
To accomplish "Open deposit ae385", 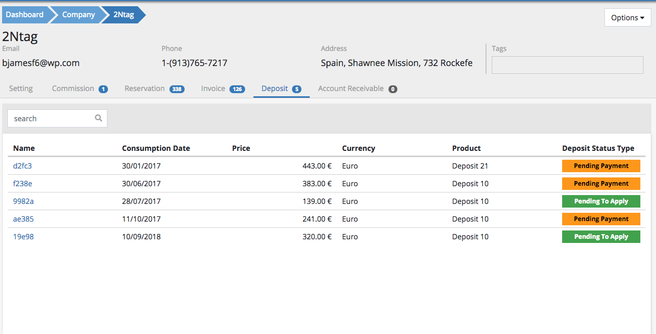I will (x=23, y=219).
